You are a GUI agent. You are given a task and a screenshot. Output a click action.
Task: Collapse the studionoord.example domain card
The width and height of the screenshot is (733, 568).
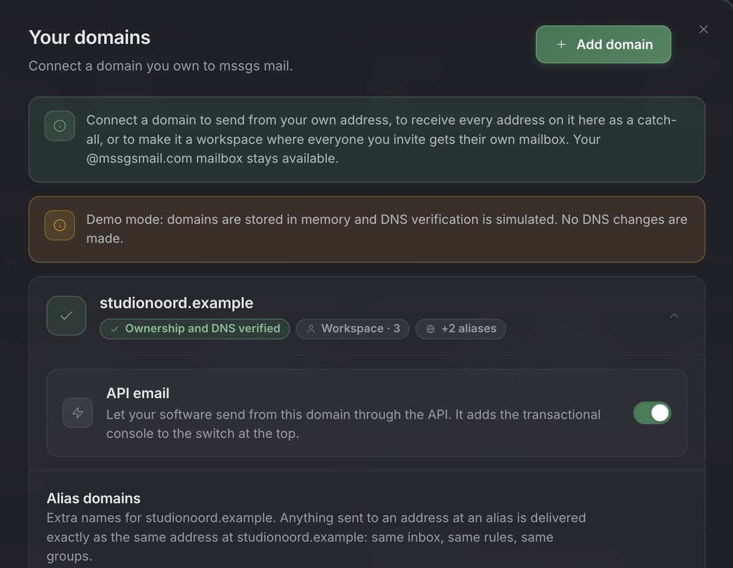point(674,315)
